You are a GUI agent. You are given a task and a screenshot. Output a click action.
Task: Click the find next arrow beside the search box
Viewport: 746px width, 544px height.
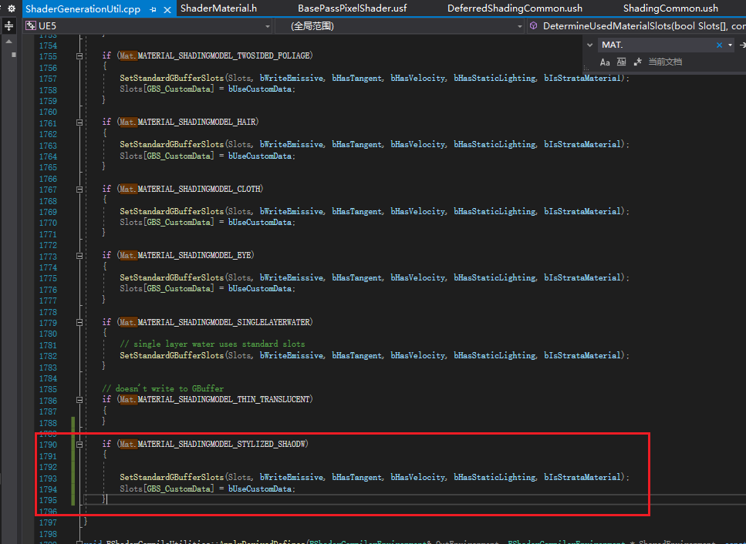tap(742, 45)
